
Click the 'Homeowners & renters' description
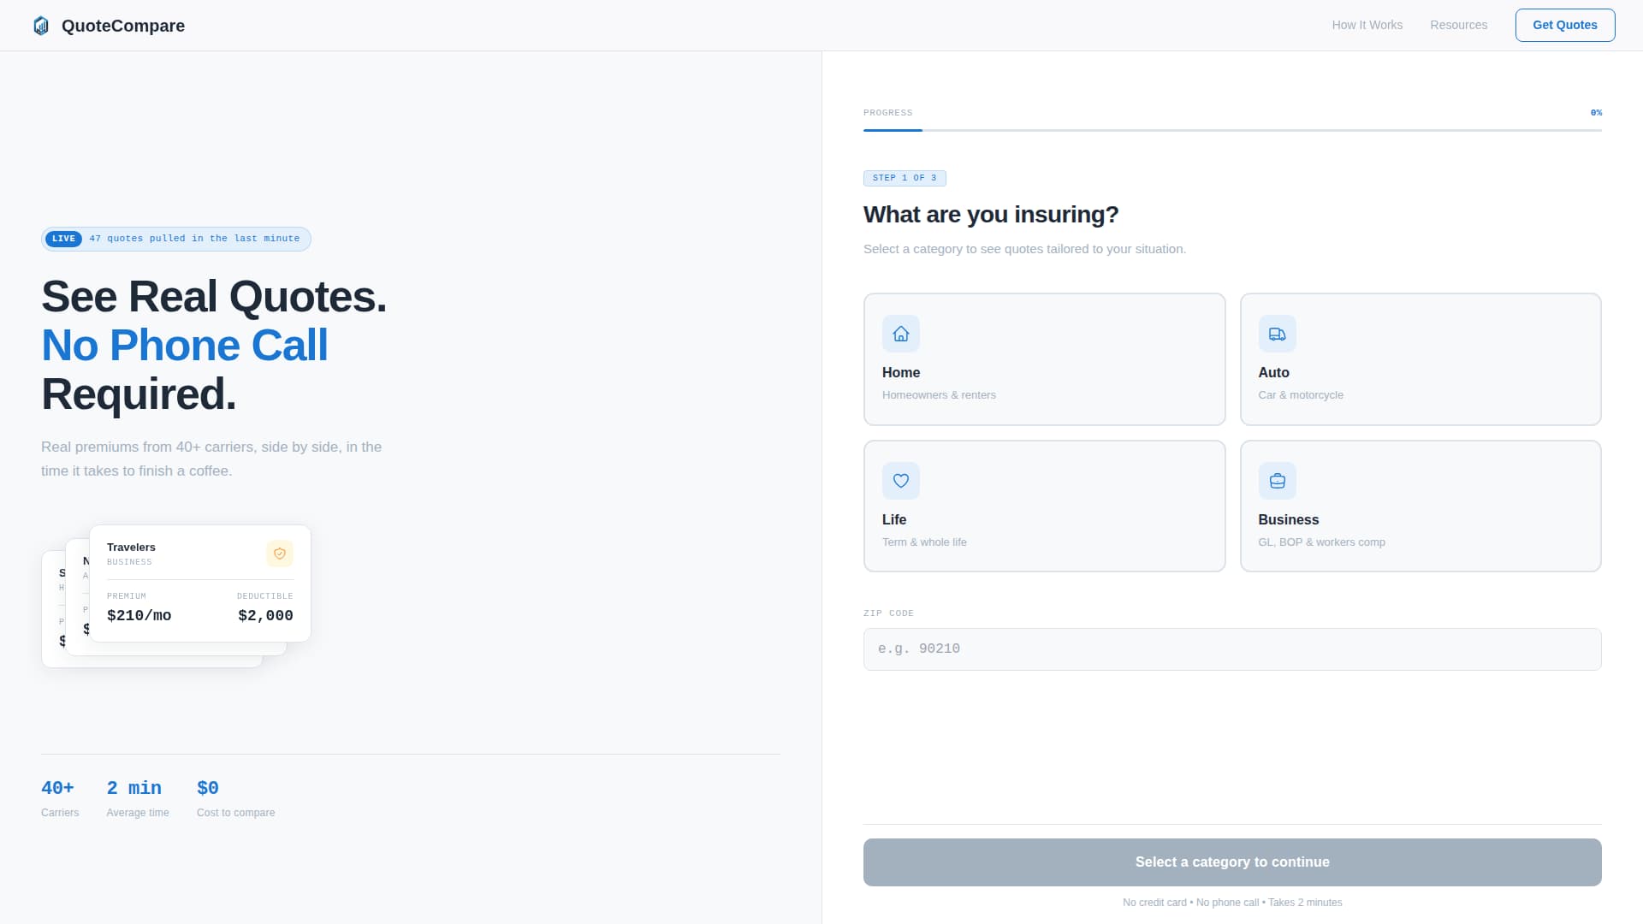pyautogui.click(x=939, y=395)
